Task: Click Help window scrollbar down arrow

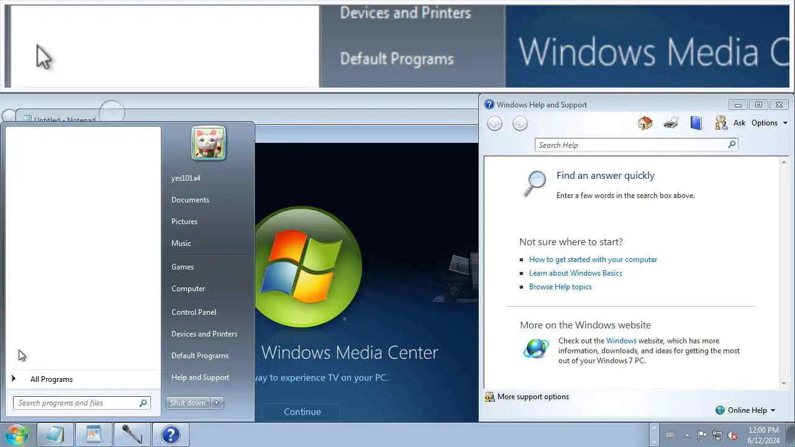Action: pos(784,384)
